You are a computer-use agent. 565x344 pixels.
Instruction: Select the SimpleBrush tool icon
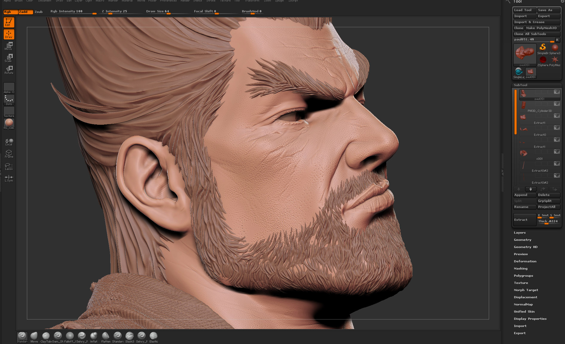click(x=543, y=49)
